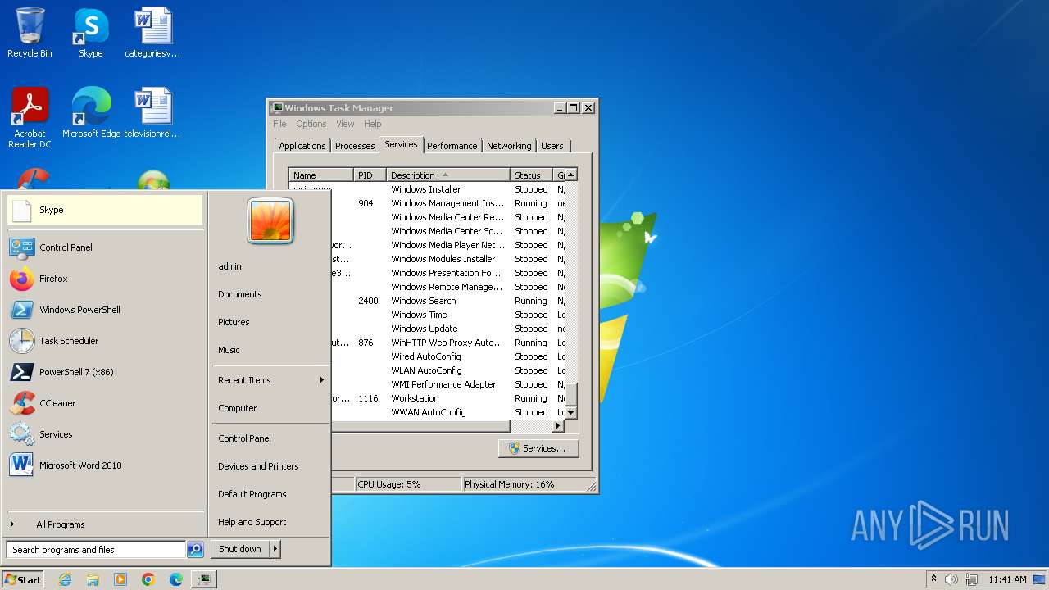
Task: Click the Shut down button
Action: pos(240,549)
